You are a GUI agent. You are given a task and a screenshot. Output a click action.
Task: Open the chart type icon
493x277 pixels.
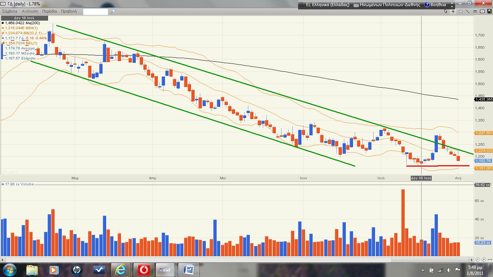482,11
